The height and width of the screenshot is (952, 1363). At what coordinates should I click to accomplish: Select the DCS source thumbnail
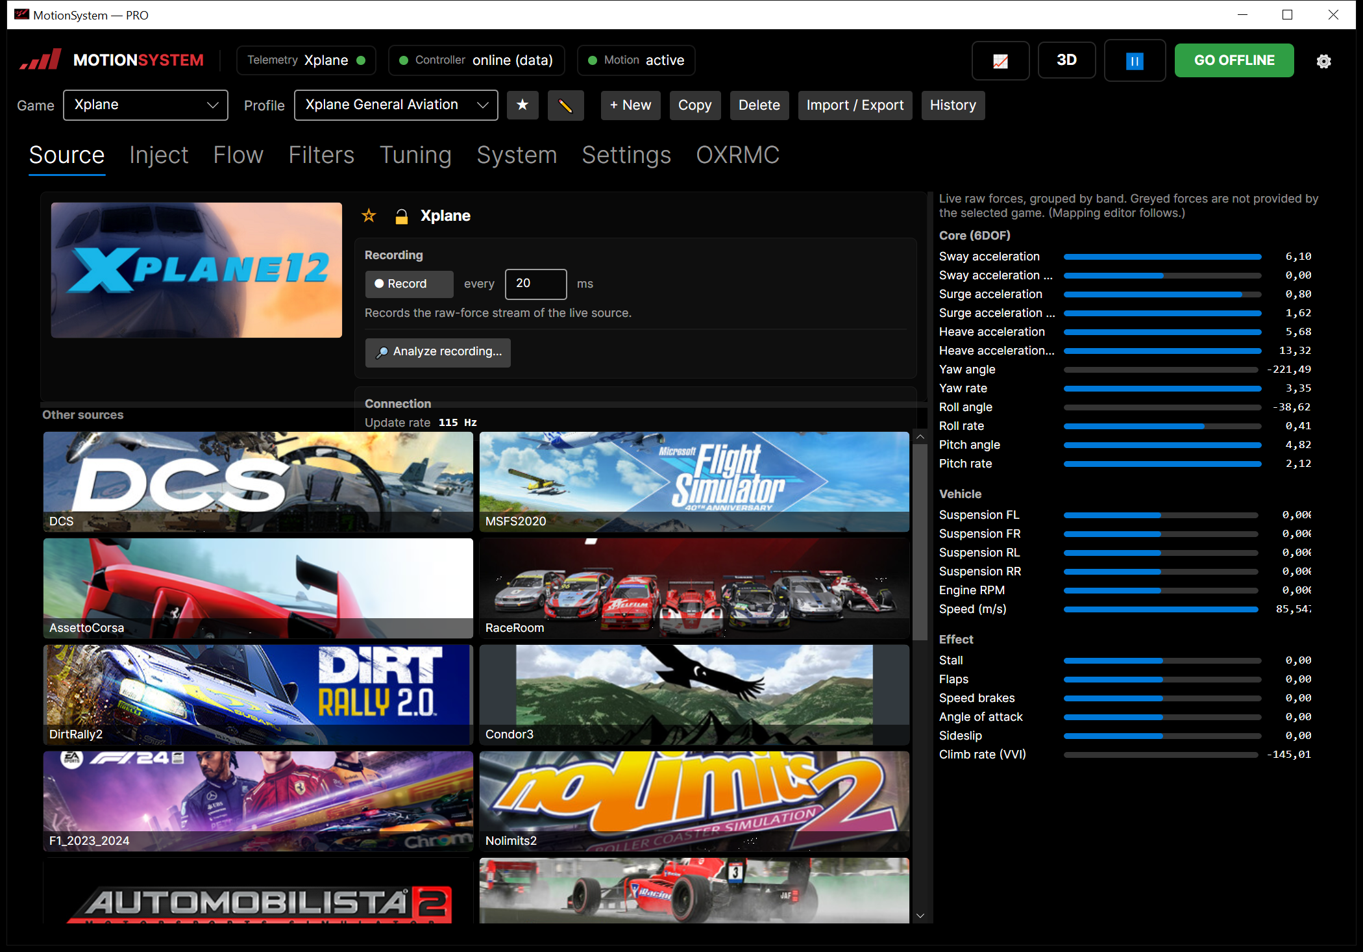pos(258,482)
